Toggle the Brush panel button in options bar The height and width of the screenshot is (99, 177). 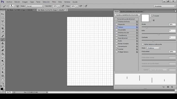[x=18, y=6]
